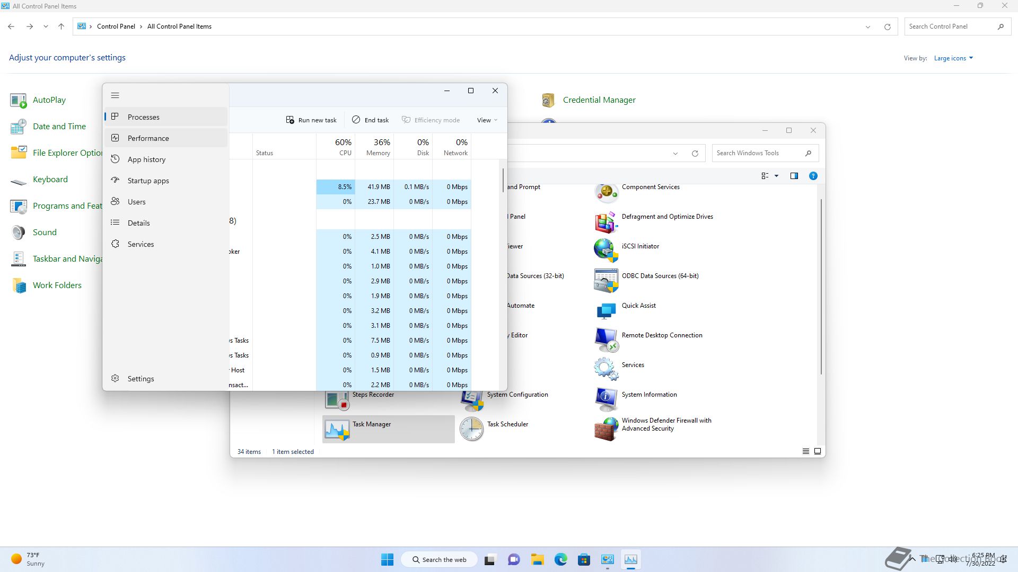Open recent locations dropdown in Control Panel
This screenshot has height=572, width=1018.
[46, 26]
